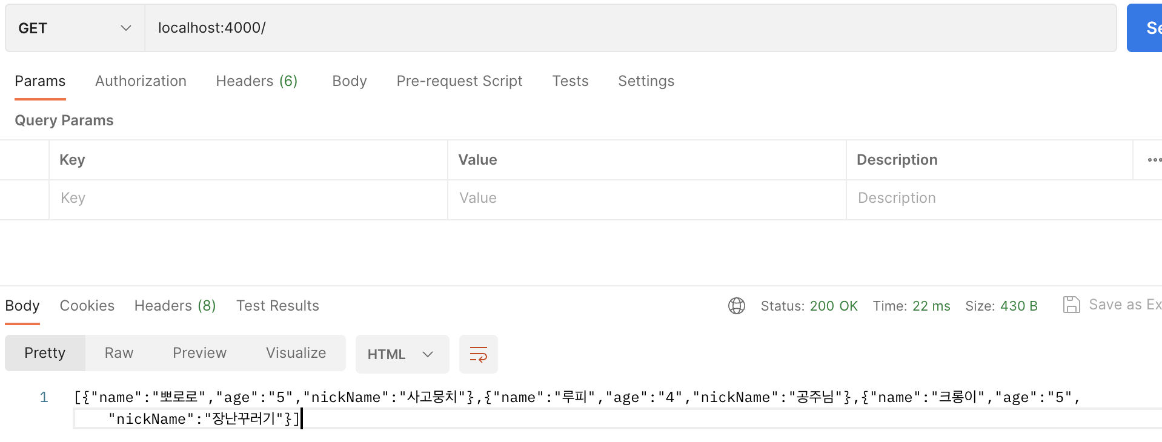Switch response view to Preview
Screen dimensions: 1162x442
tap(199, 353)
